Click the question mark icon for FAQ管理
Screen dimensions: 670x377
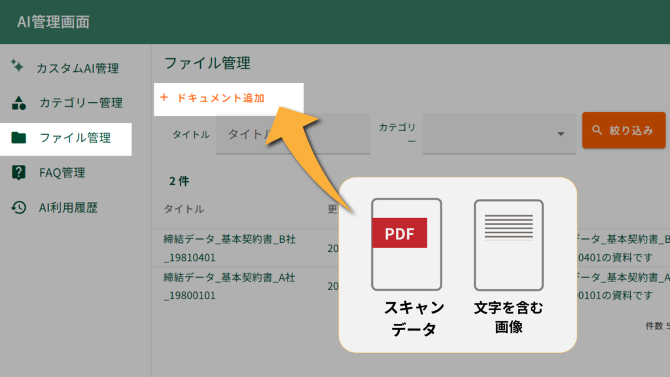click(x=19, y=173)
